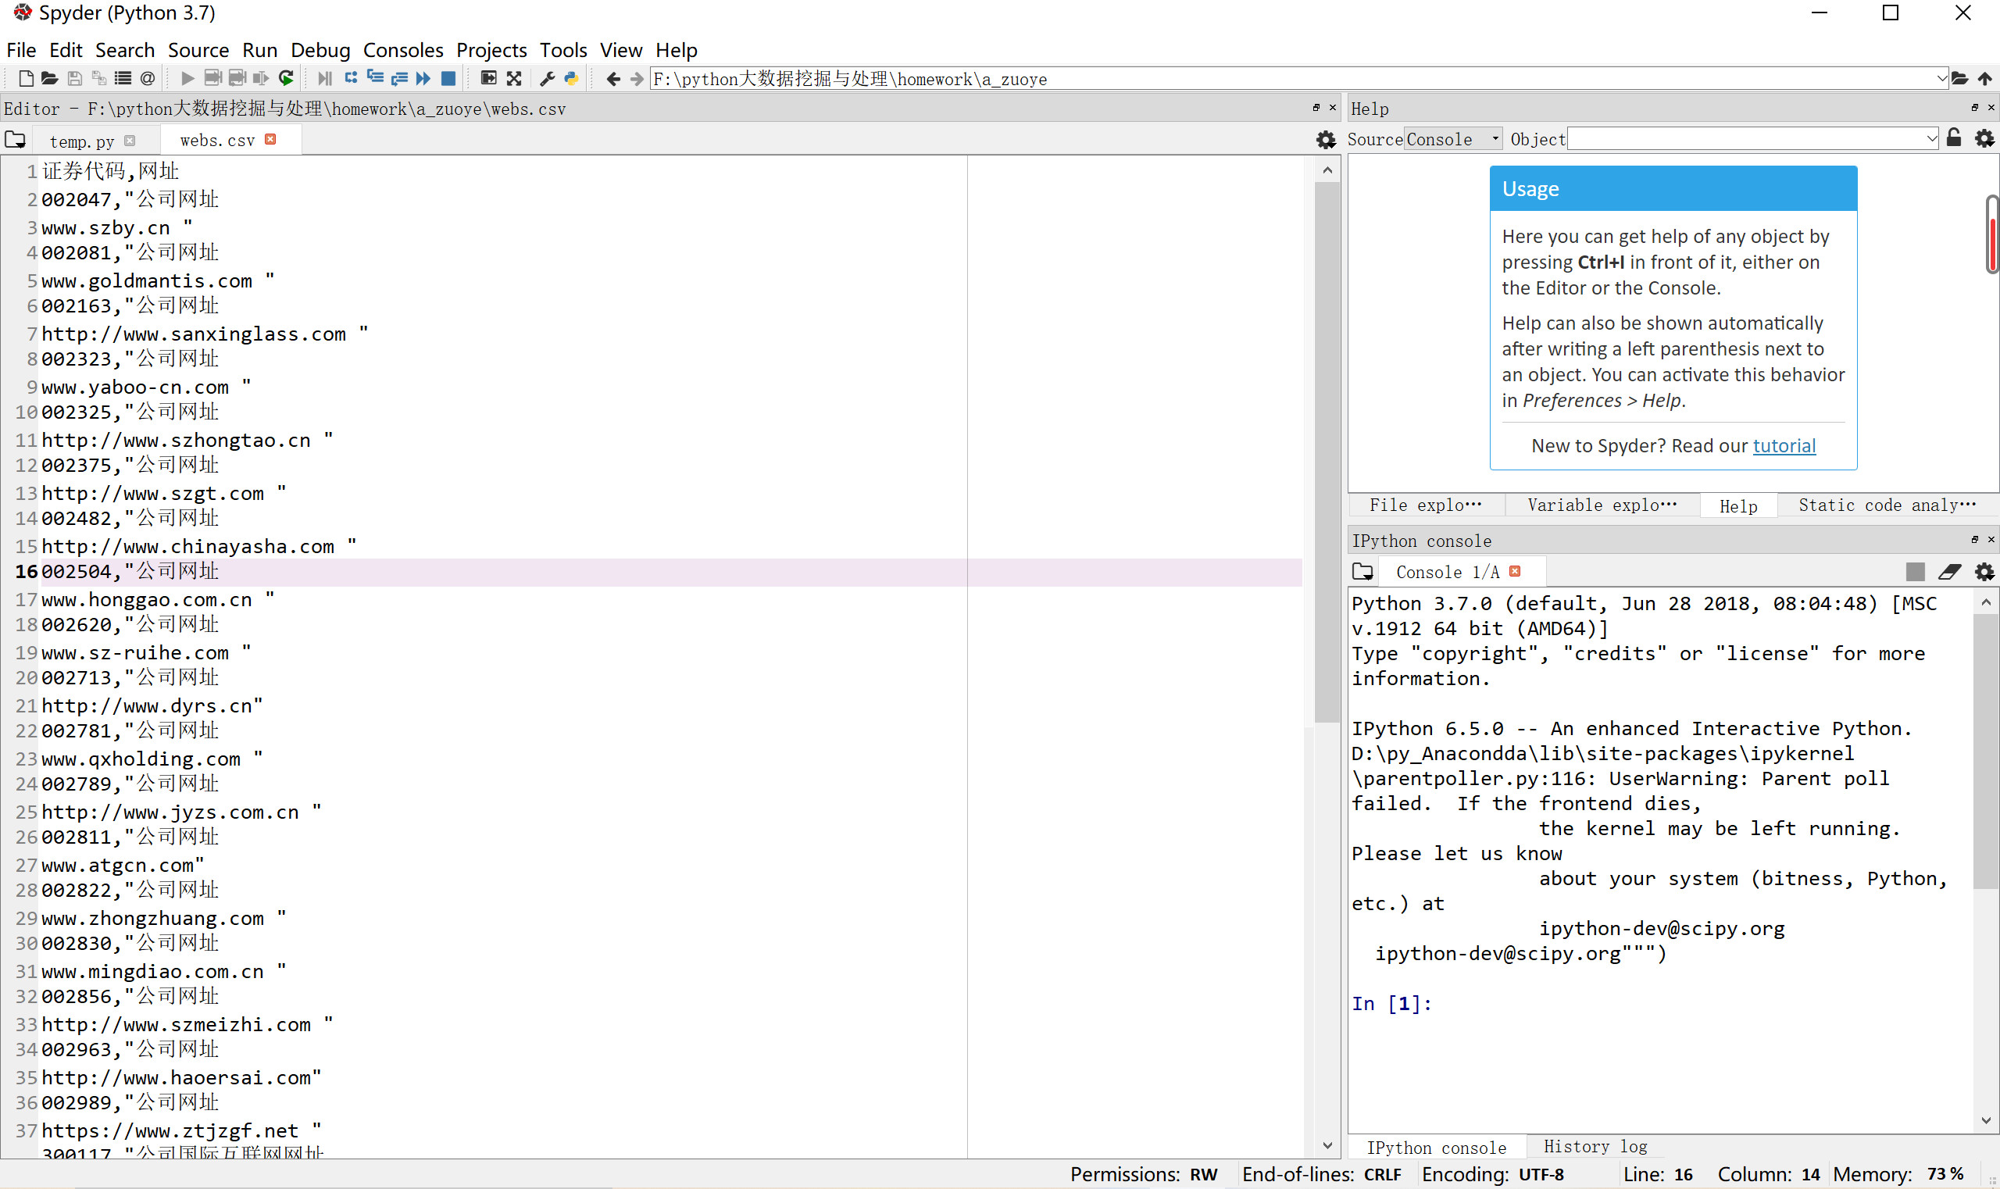Open Preferences with the wrench icon

(548, 79)
